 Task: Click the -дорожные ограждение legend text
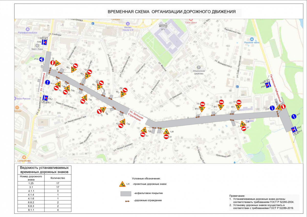pos(148,200)
